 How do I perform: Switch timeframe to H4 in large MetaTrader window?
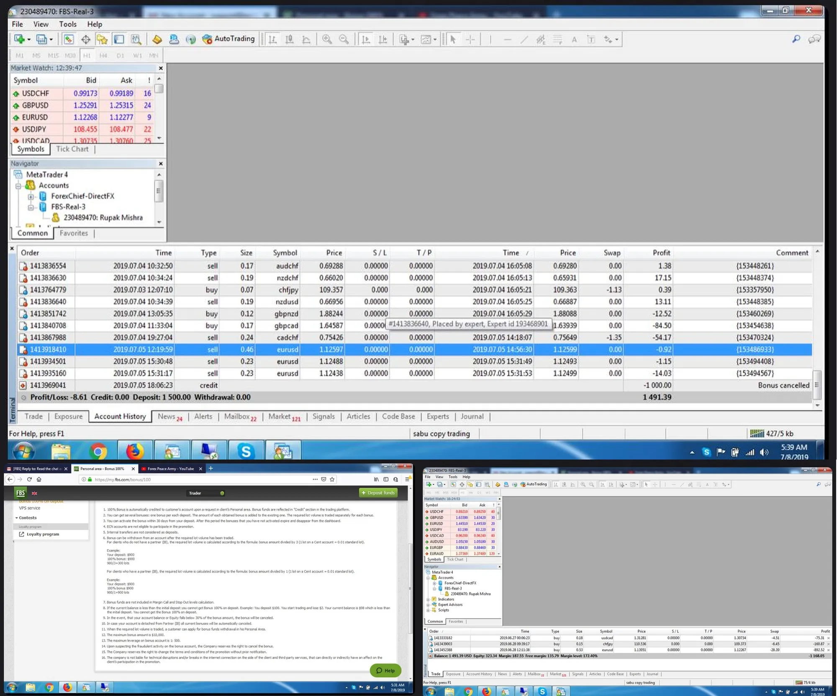click(103, 55)
